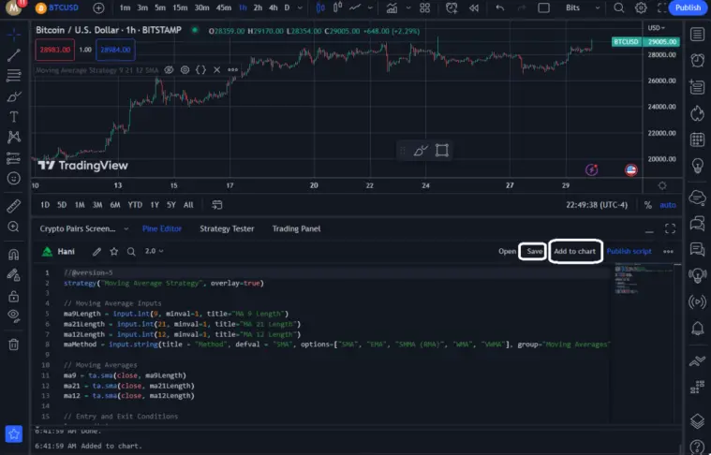Open the symbol search magnifier icon
Image resolution: width=711 pixels, height=455 pixels.
(619, 7)
